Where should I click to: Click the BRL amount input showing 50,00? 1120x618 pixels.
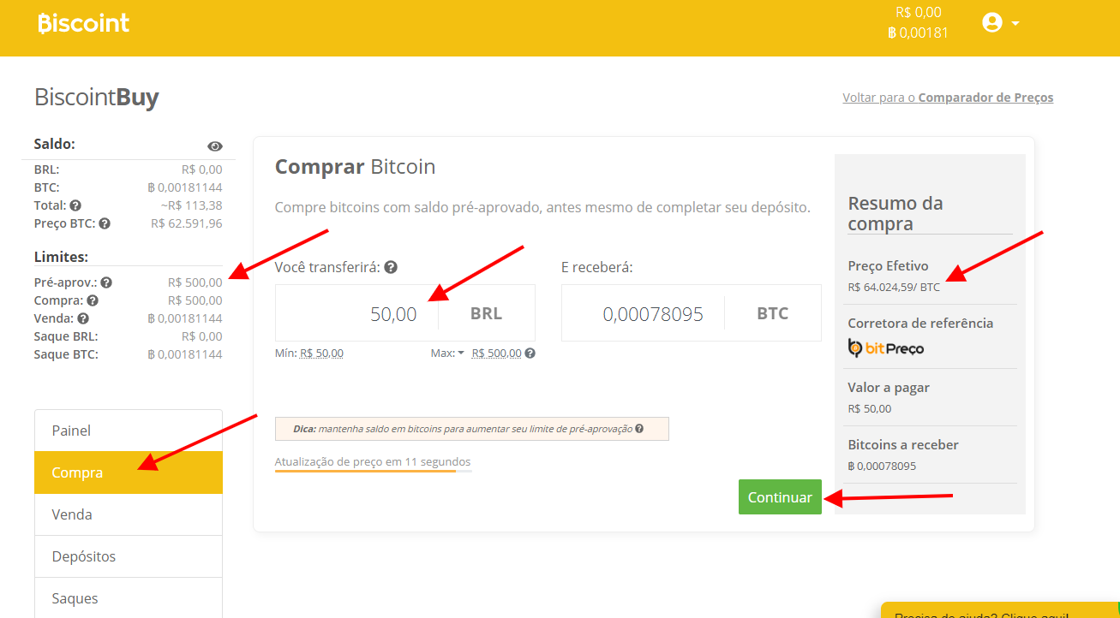(356, 313)
